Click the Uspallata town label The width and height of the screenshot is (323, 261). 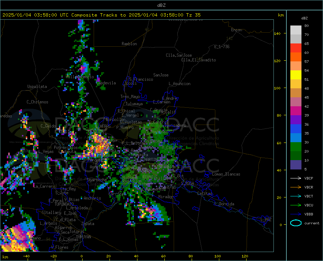[37, 87]
